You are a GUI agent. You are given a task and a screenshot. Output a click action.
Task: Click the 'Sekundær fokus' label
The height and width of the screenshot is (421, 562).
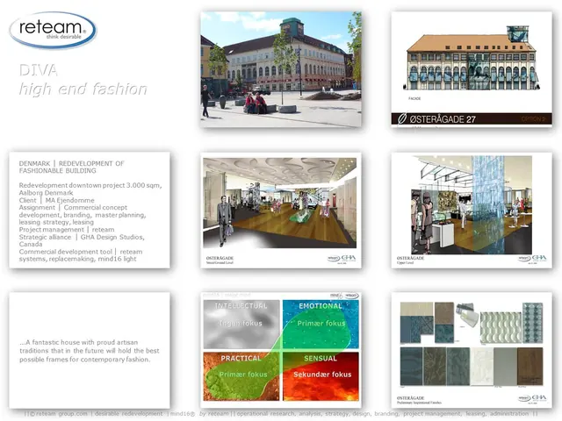322,375
